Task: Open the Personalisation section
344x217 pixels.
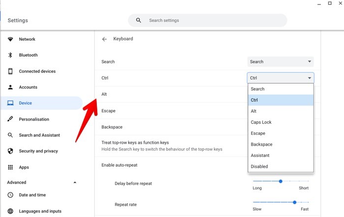Action: pos(34,119)
